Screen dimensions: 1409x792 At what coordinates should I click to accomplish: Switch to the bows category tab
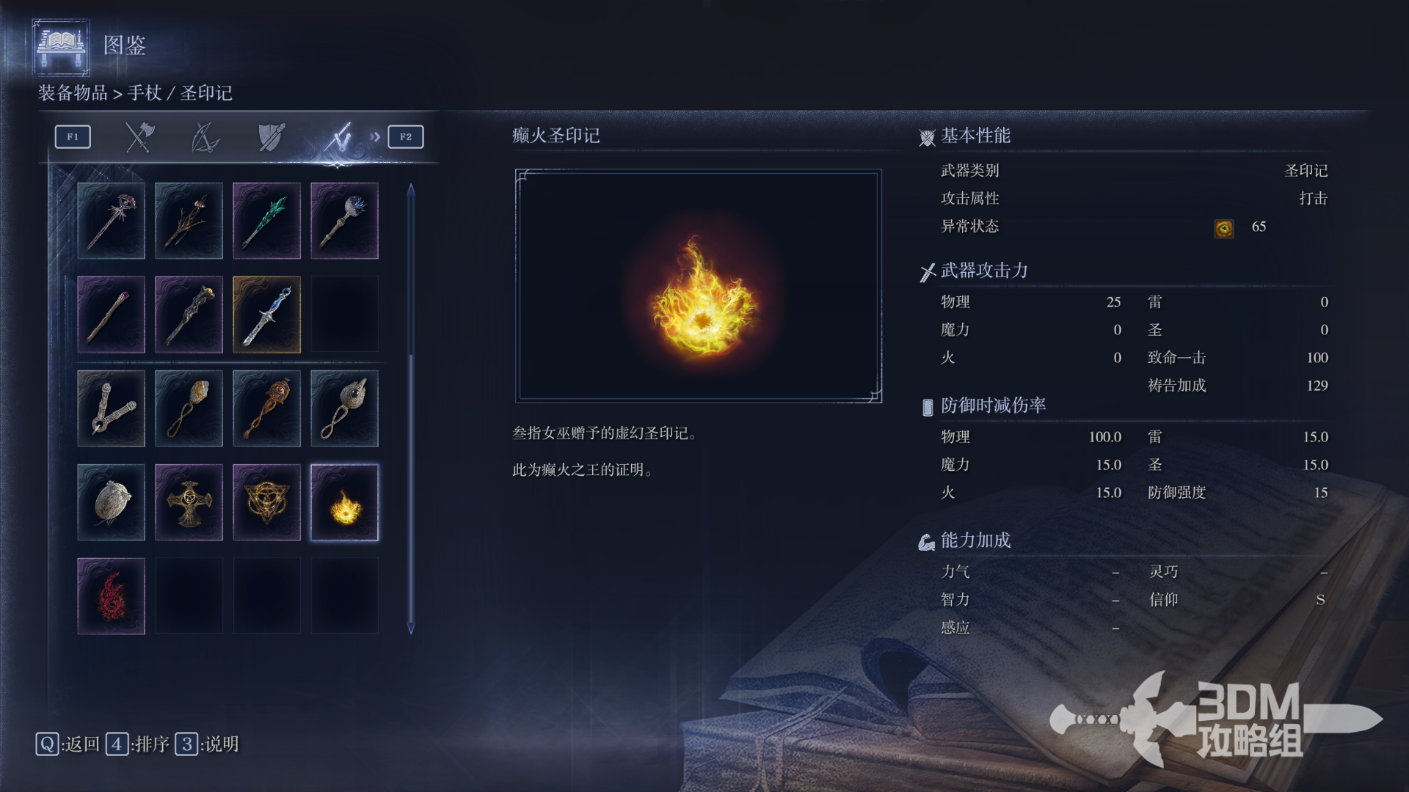[x=205, y=137]
